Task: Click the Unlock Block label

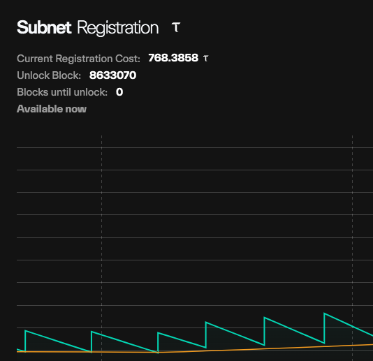Action: pyautogui.click(x=49, y=75)
